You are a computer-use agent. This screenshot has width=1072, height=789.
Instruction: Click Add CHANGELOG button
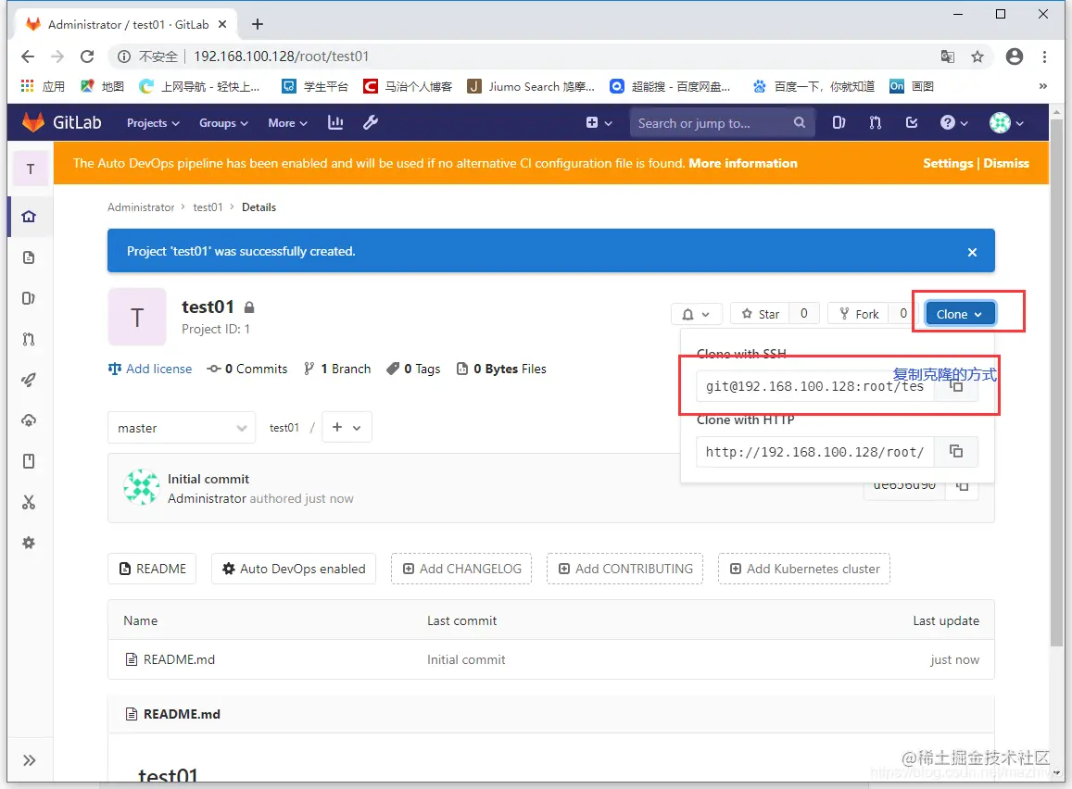point(461,569)
